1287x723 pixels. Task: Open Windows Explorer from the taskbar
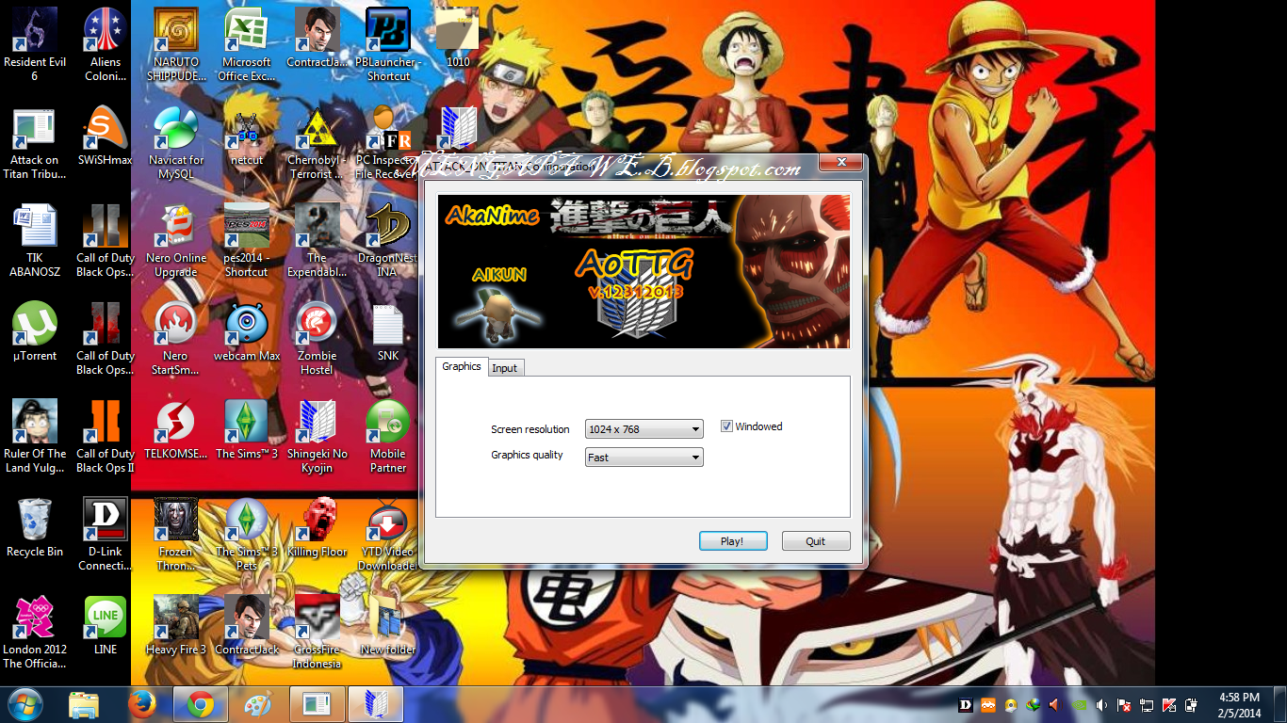pos(84,704)
